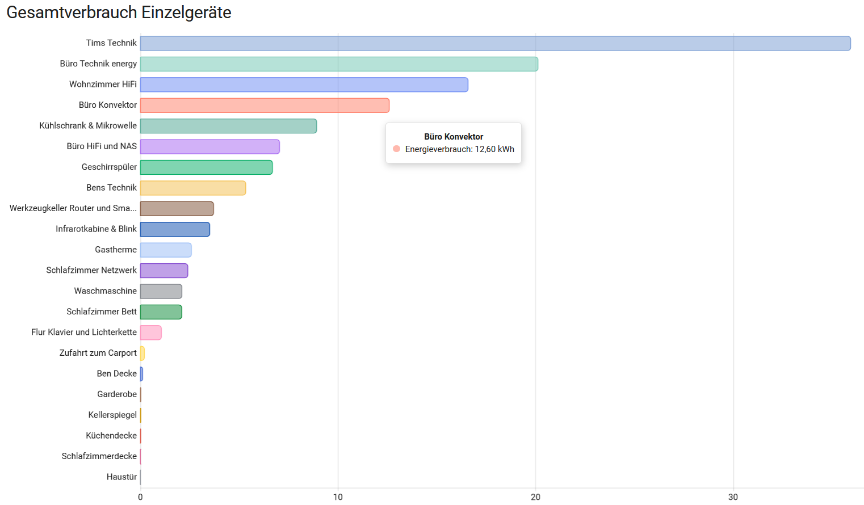
Task: Select the Schlafzimmer Bett bar
Action: (x=161, y=312)
